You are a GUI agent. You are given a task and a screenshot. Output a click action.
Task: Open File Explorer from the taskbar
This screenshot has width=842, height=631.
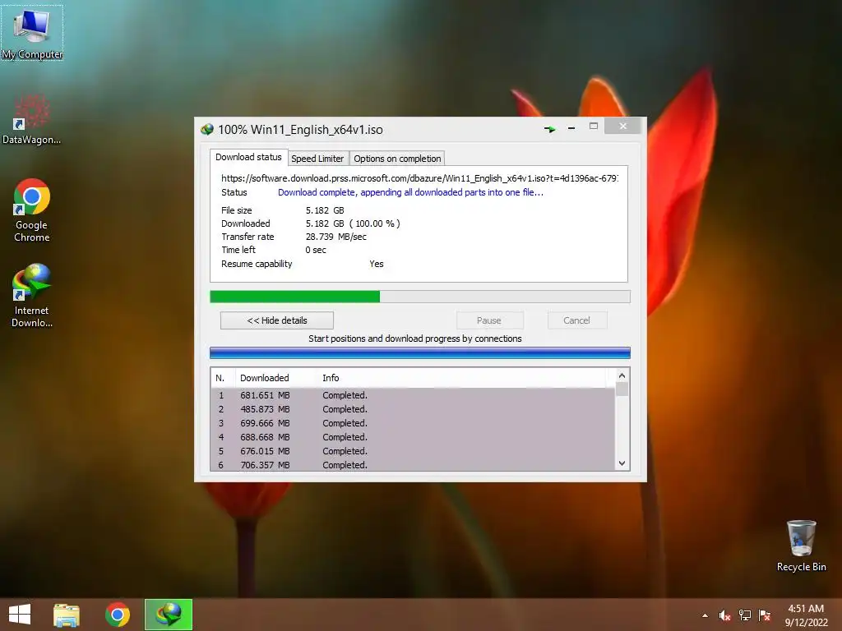(67, 615)
